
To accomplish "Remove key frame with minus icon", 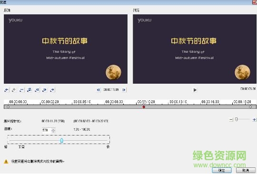I will pyautogui.click(x=21, y=90).
